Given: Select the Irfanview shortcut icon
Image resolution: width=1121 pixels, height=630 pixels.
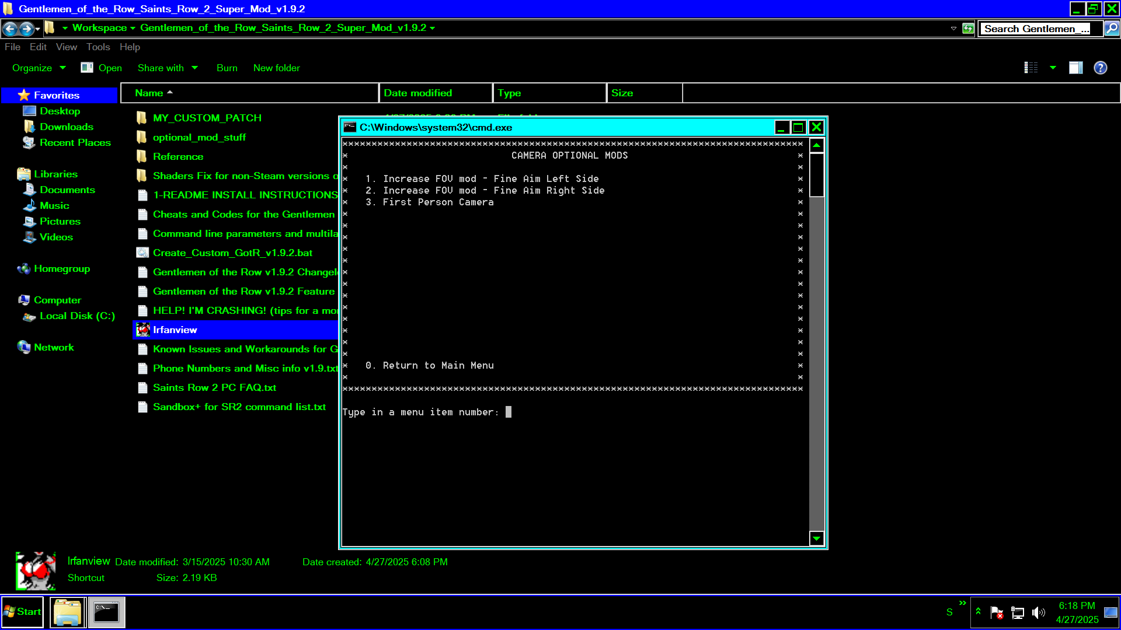Looking at the screenshot, I should click(x=143, y=330).
